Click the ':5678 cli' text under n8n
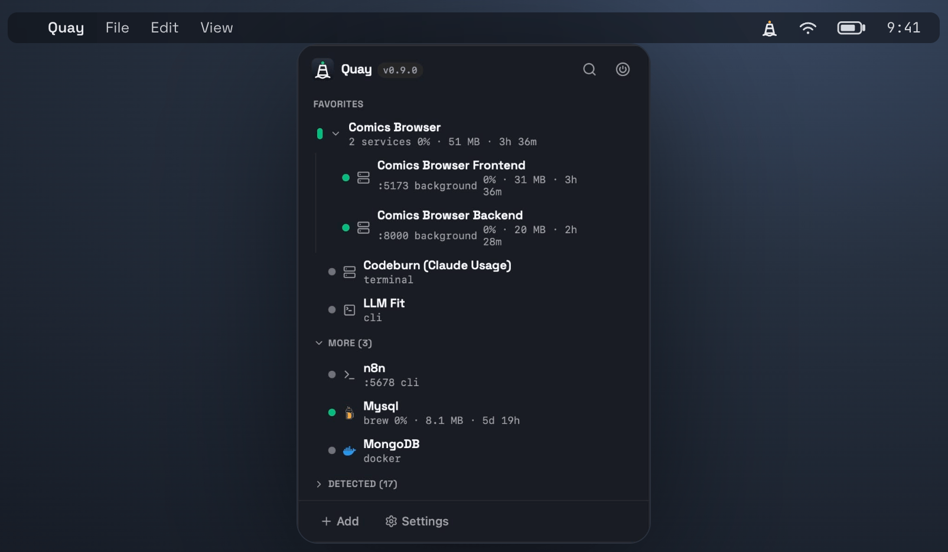Viewport: 948px width, 552px height. [391, 383]
